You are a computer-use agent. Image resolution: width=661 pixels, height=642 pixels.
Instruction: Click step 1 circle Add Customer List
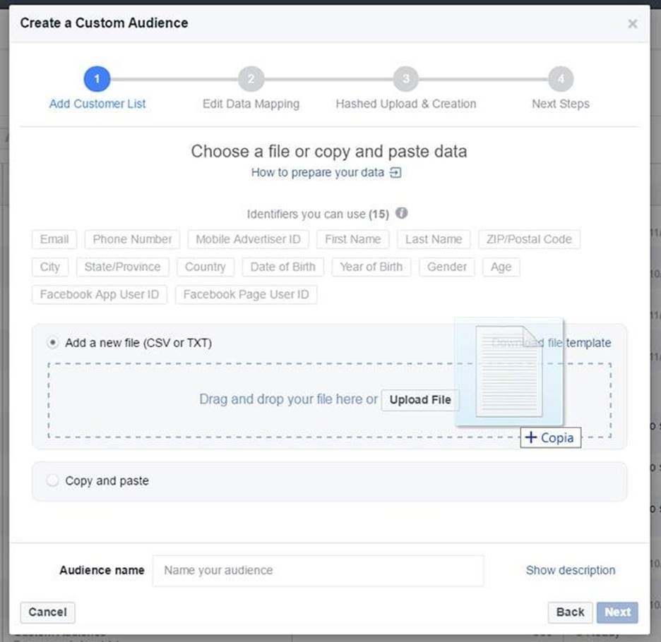(97, 79)
